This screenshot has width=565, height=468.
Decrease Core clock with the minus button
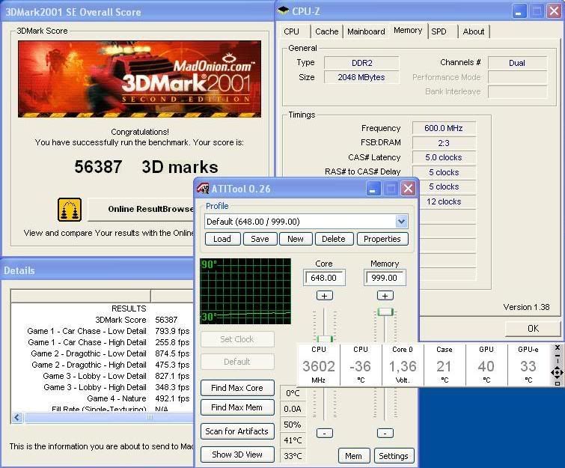pyautogui.click(x=324, y=433)
